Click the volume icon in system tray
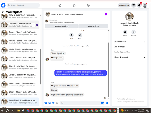The height and width of the screenshot is (113, 151). [136, 111]
